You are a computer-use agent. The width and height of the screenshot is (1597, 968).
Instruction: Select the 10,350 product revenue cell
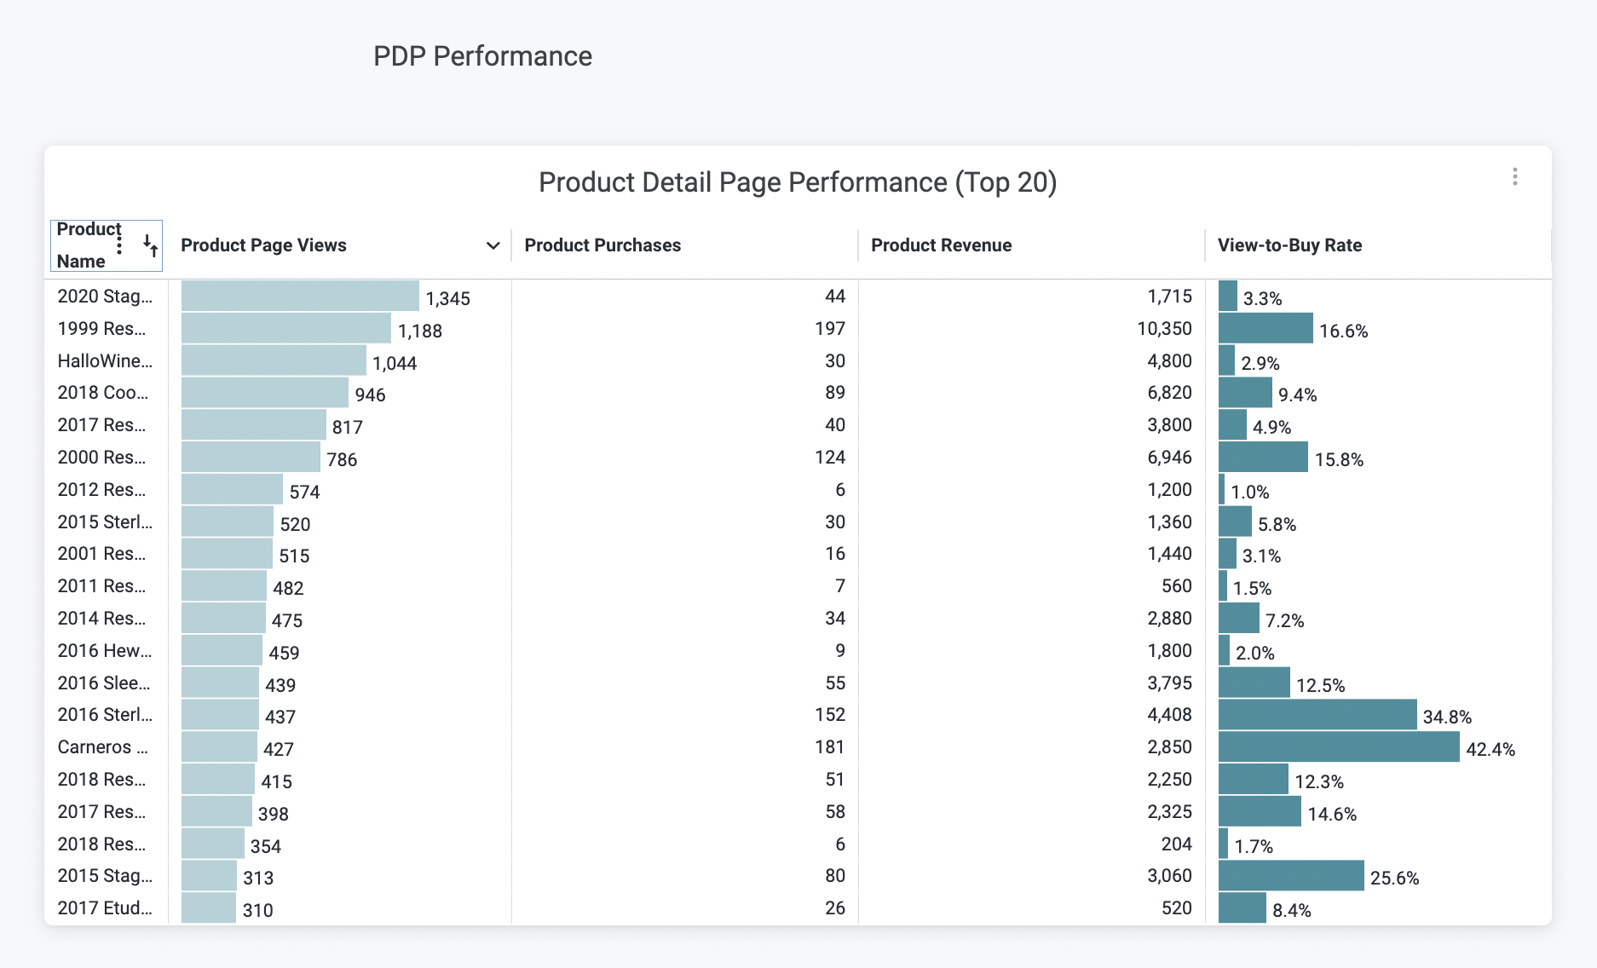(1164, 329)
